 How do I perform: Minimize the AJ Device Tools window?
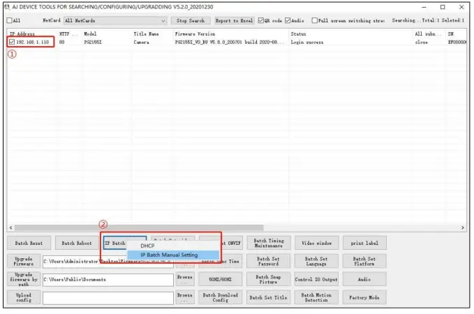coord(424,7)
